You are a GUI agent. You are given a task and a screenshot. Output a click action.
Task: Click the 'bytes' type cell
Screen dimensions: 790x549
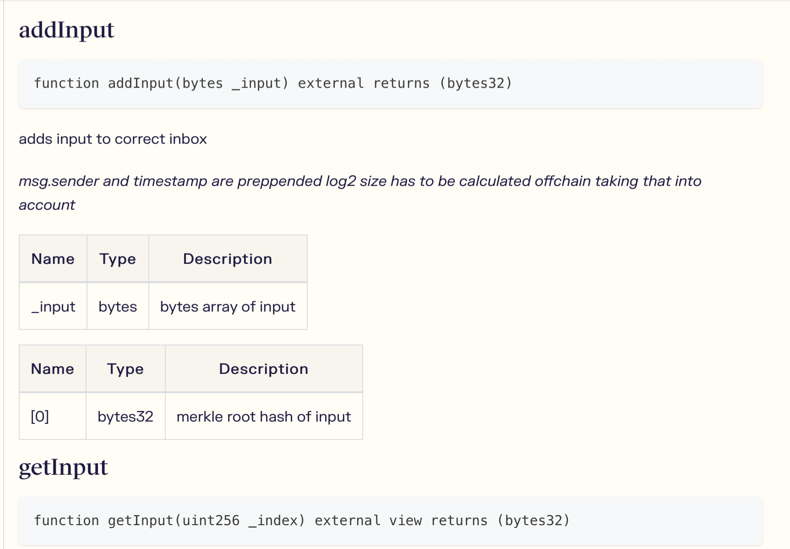click(118, 306)
